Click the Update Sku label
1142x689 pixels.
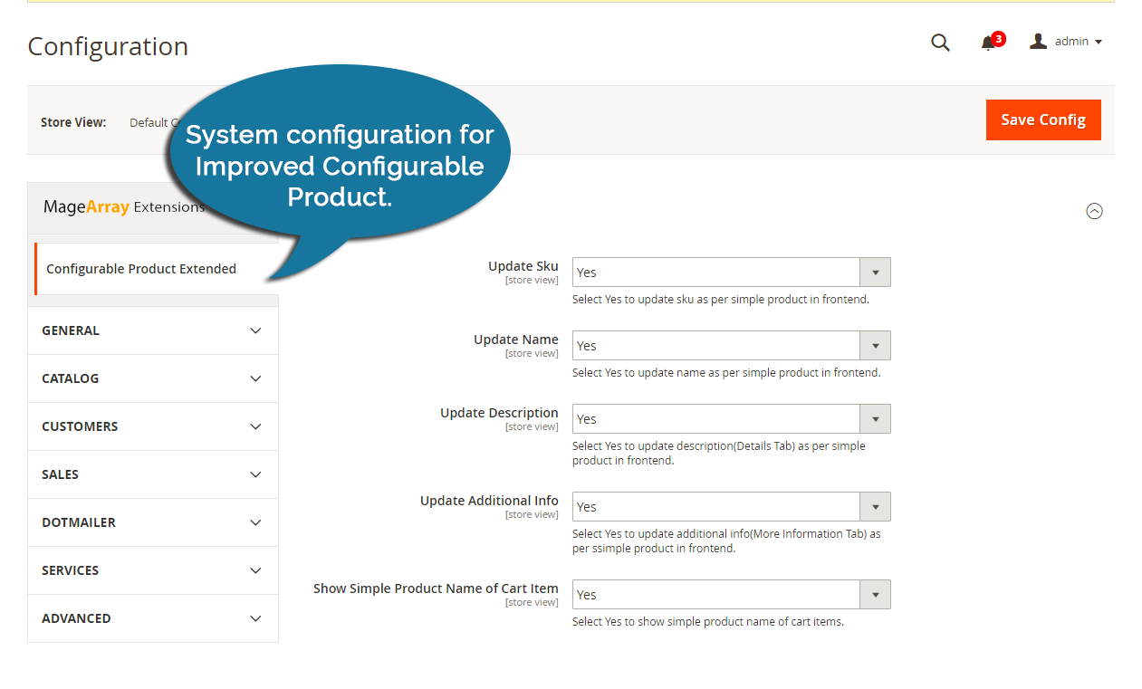523,266
